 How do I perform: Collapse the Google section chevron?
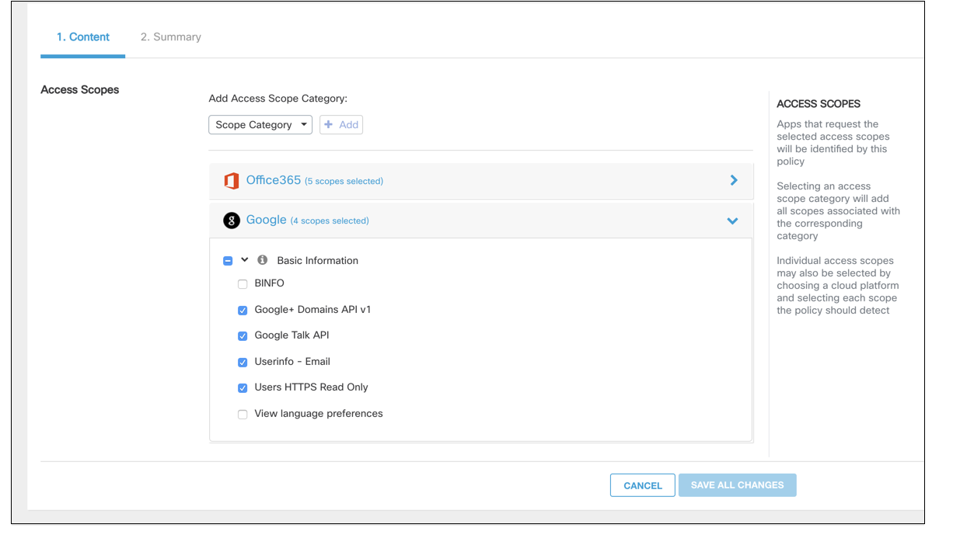(x=732, y=221)
